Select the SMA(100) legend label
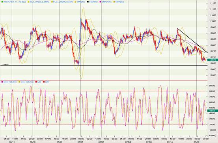The width and height of the screenshot is (218, 143). pyautogui.click(x=107, y=2)
